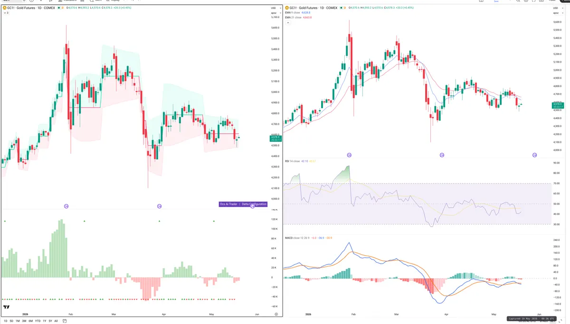Screen dimensions: 570x324
Task: Click last purple event marker on right chart
Action: (x=534, y=155)
